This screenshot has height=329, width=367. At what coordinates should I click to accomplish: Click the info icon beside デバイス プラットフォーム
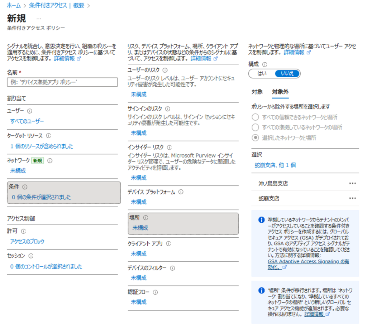point(181,192)
